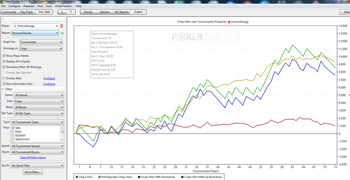Open the Bet Type filter dropdown
The width and height of the screenshot is (350, 180).
click(39, 113)
